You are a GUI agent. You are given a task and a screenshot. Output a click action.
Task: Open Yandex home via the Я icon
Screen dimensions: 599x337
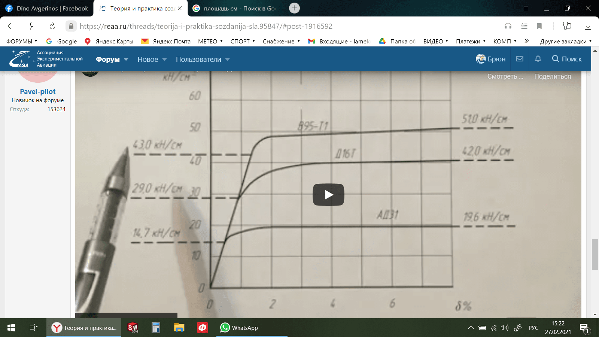click(32, 26)
